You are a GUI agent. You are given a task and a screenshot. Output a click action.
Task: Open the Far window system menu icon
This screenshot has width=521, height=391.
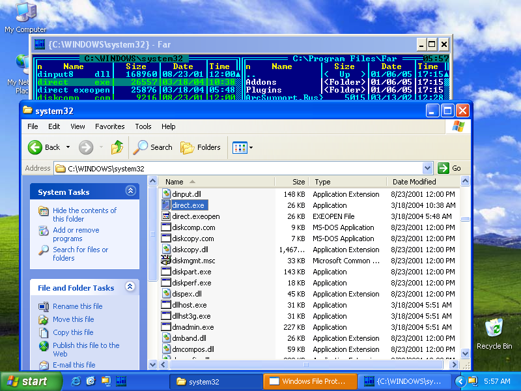pos(40,44)
